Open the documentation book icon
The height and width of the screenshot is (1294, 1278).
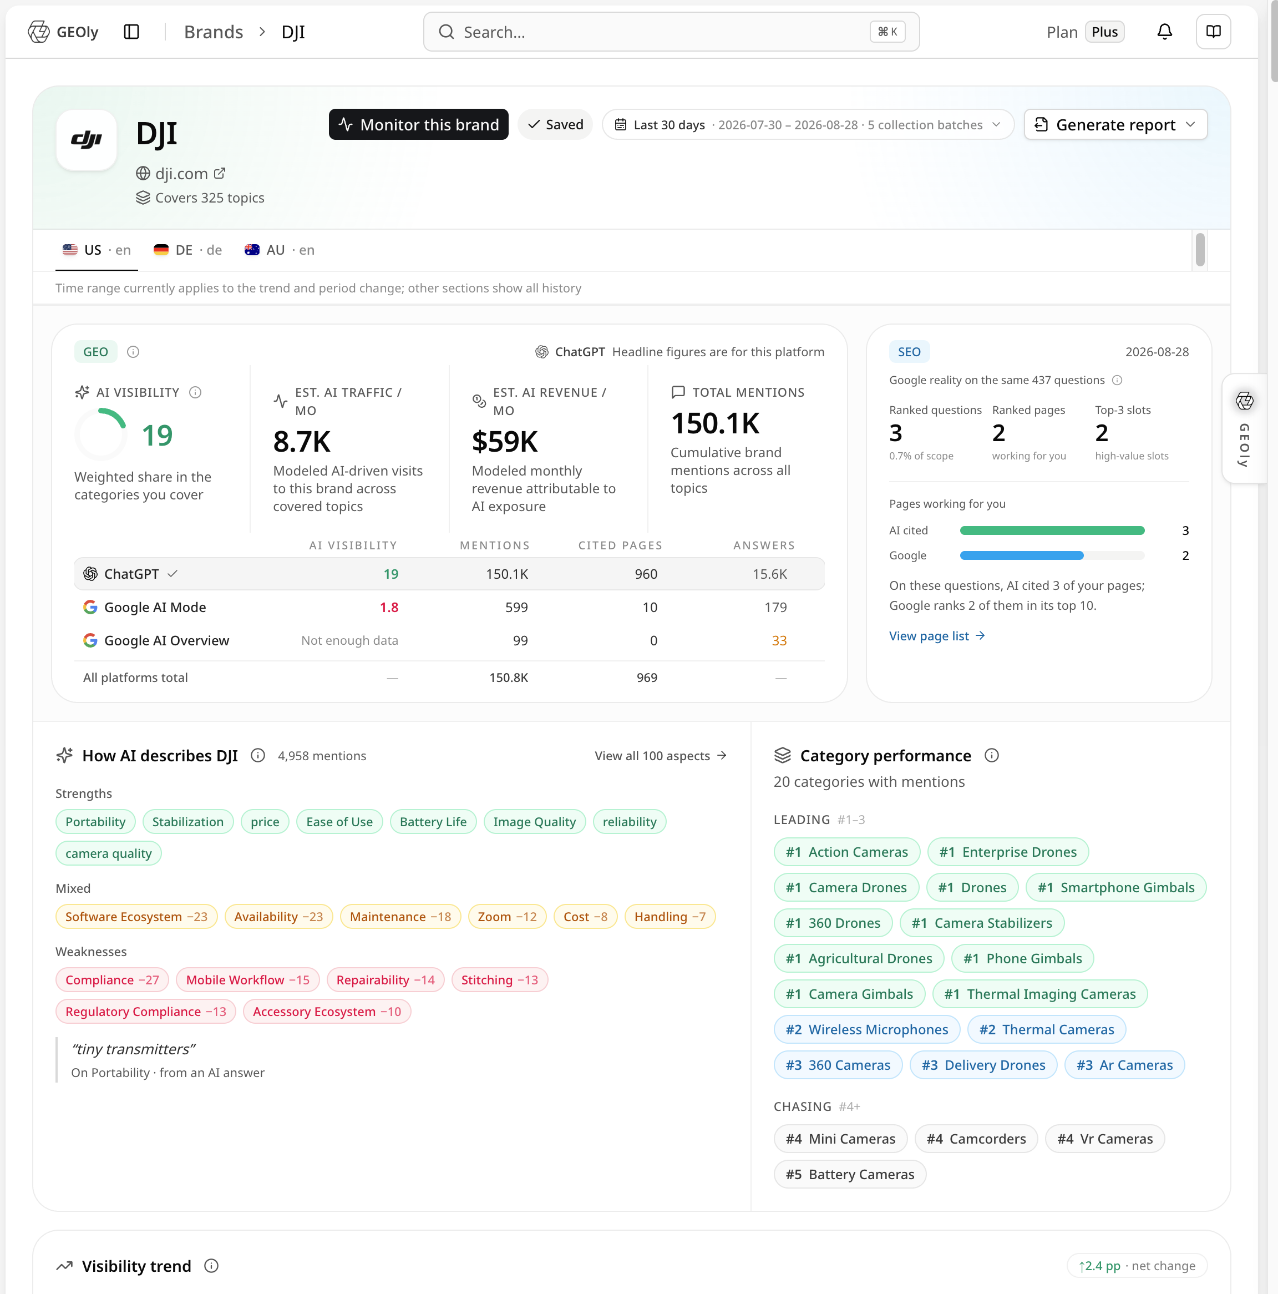tap(1213, 32)
